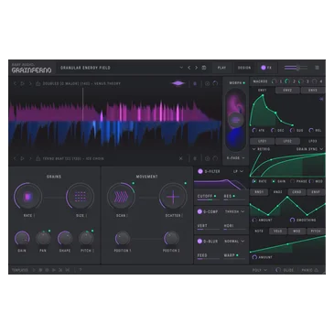The image size is (334, 334).
Task: Toggle the G-Comp power button
Action: (x=199, y=211)
